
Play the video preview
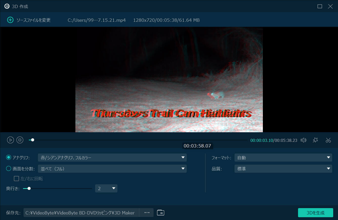tap(10, 140)
